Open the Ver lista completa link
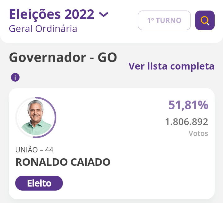Image resolution: width=223 pixels, height=203 pixels. (x=171, y=66)
